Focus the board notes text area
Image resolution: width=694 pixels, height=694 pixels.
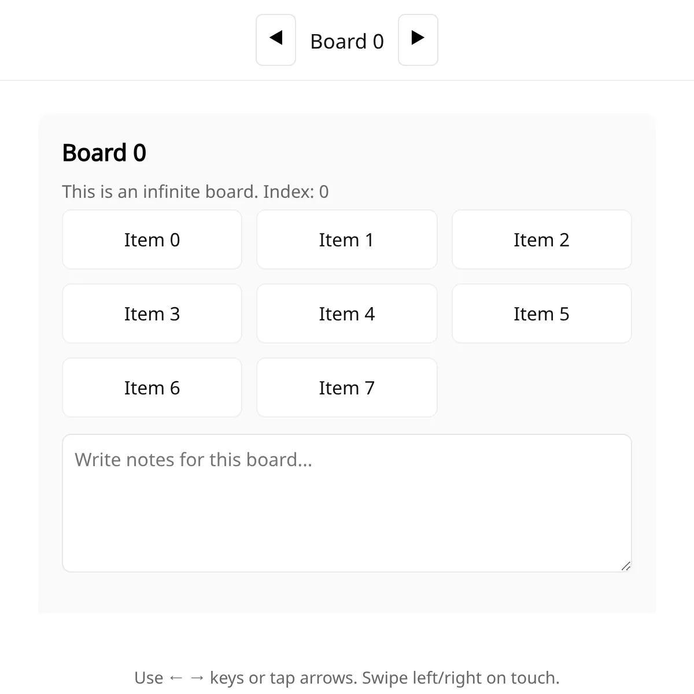point(347,503)
